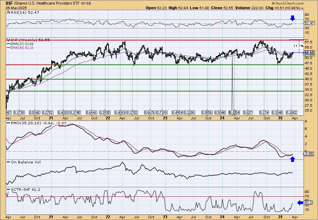Click the 0.4954 dividend label
The width and height of the screenshot is (318, 220).
point(177,112)
